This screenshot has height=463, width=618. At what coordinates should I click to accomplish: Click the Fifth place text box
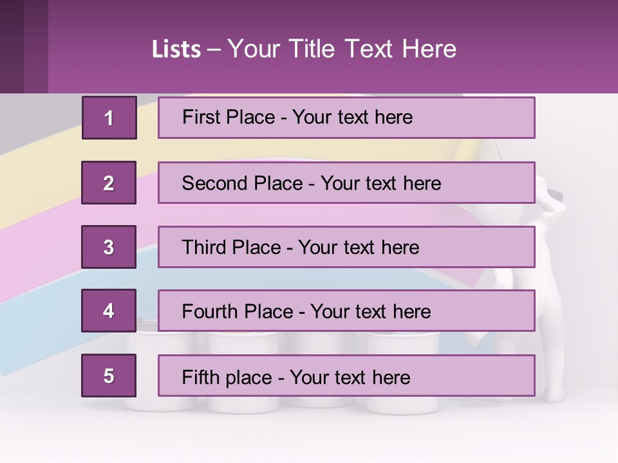point(346,376)
